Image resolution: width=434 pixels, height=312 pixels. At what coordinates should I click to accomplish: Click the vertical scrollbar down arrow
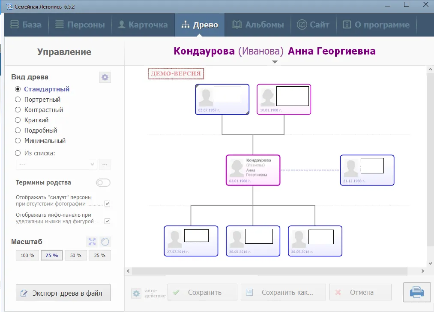[x=430, y=263]
